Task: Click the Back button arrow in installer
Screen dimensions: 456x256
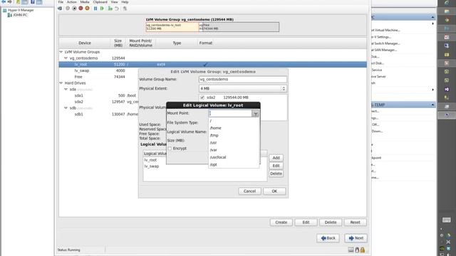Action: click(323, 238)
